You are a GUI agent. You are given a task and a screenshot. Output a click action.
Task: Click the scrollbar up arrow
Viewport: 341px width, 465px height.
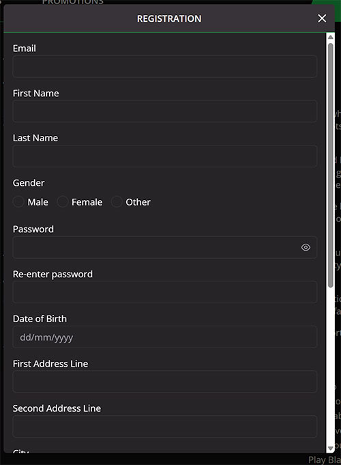click(x=330, y=37)
